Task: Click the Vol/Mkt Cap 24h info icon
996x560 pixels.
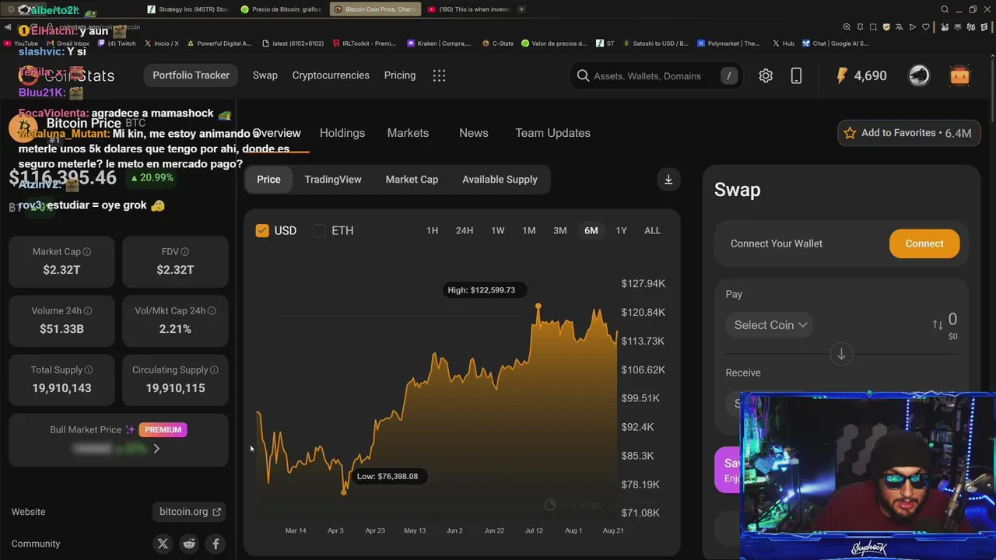Action: [212, 311]
